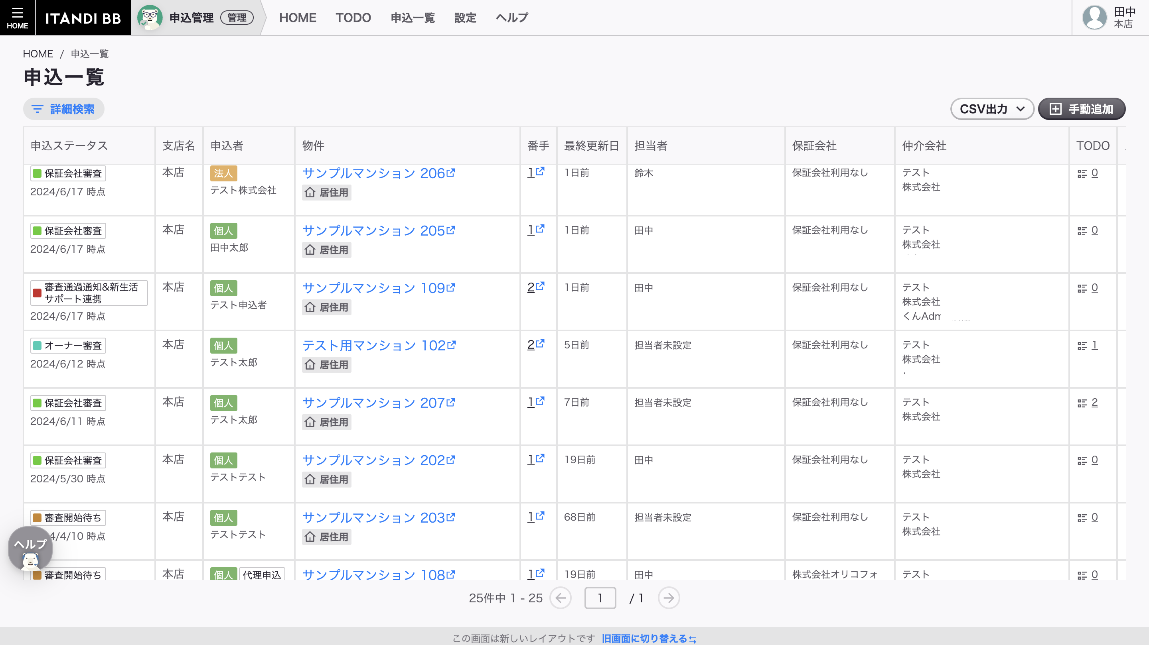Open the external link icon for the サンプルマンション 109 queue number
The height and width of the screenshot is (645, 1149).
[540, 287]
